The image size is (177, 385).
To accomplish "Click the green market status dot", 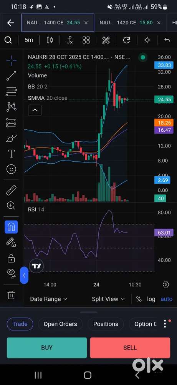I will pyautogui.click(x=143, y=57).
